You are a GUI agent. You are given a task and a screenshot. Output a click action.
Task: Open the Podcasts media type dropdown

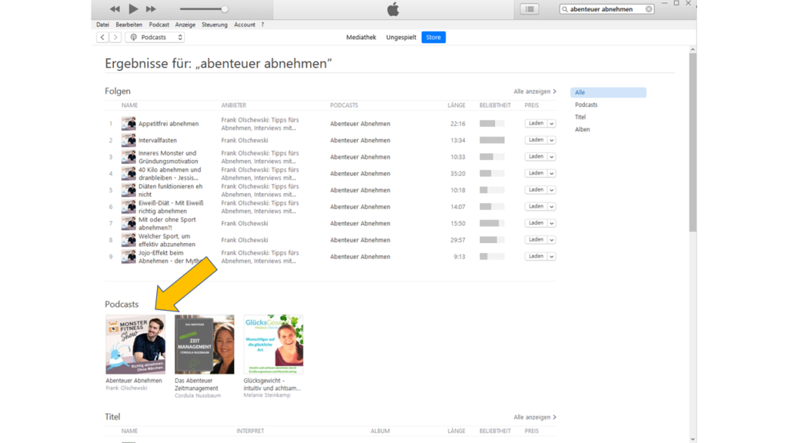point(155,37)
